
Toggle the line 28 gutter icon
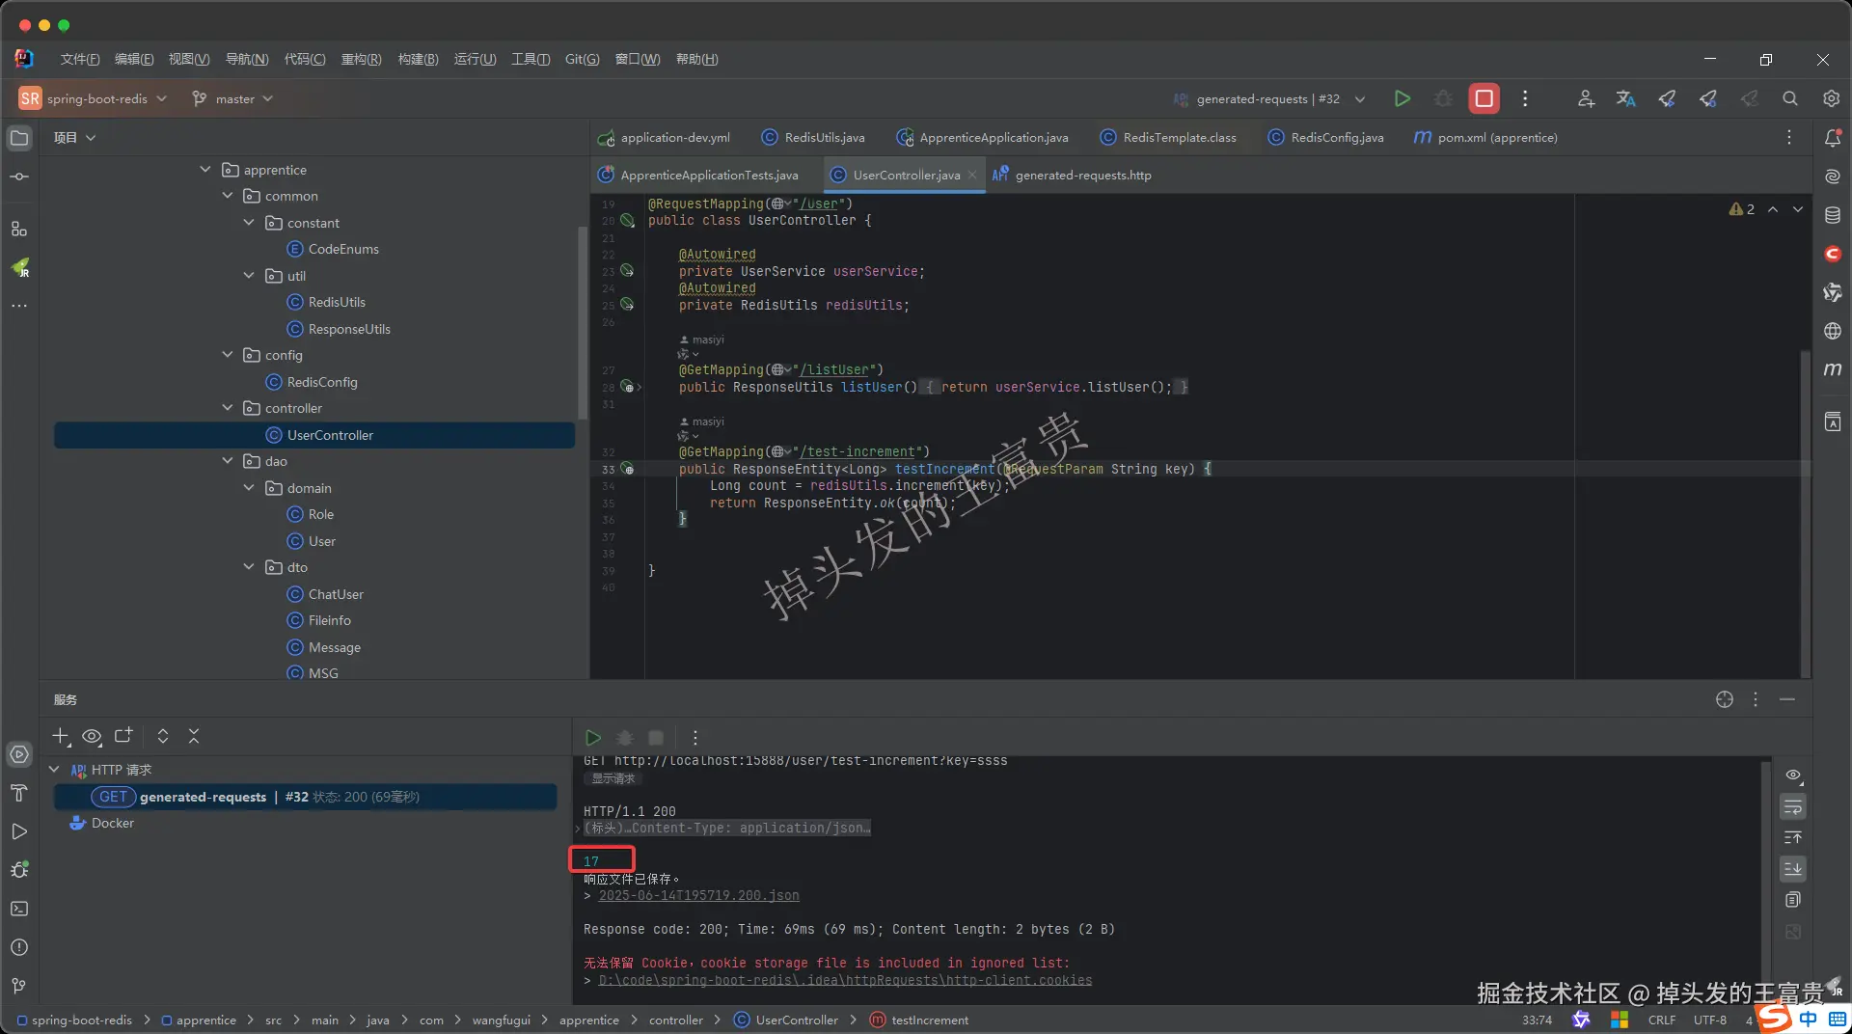628,387
